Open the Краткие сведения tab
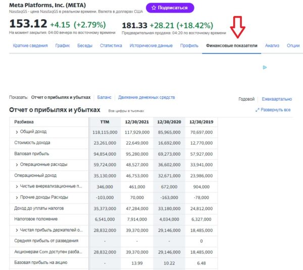 tap(30, 46)
